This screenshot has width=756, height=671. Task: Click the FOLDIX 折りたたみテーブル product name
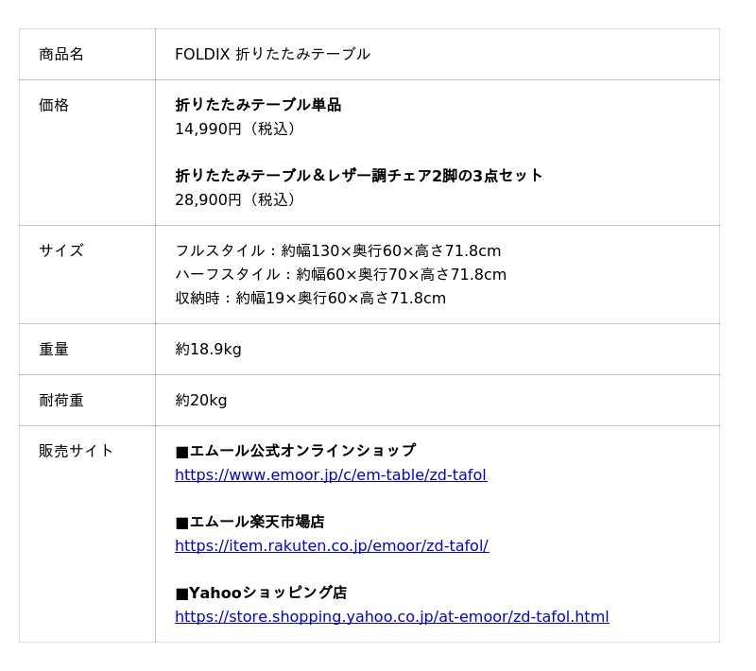tap(272, 54)
